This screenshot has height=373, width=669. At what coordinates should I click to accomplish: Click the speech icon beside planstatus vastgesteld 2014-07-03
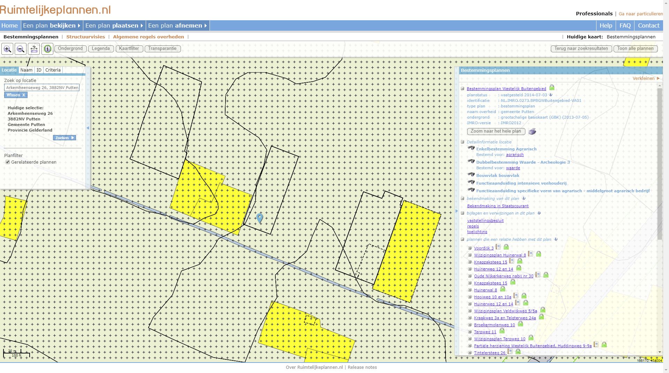550,95
